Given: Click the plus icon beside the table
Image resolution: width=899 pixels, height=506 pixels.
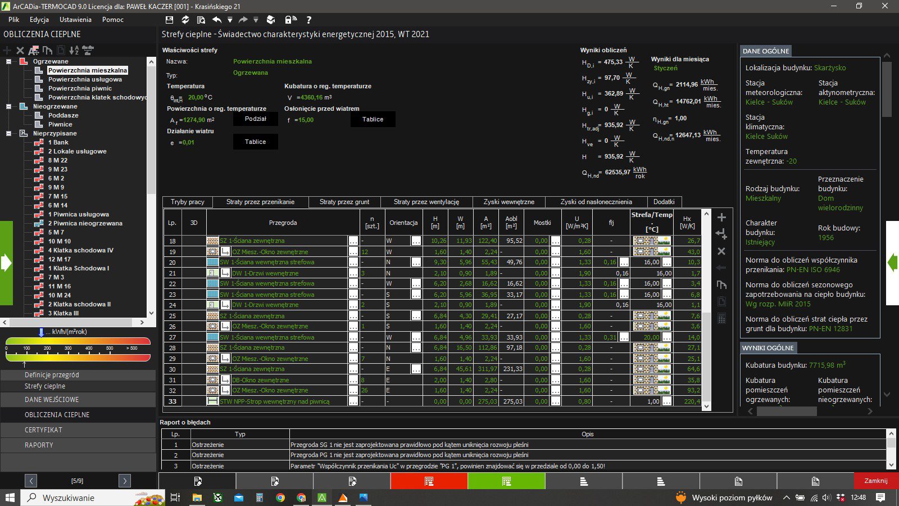Looking at the screenshot, I should coord(722,218).
